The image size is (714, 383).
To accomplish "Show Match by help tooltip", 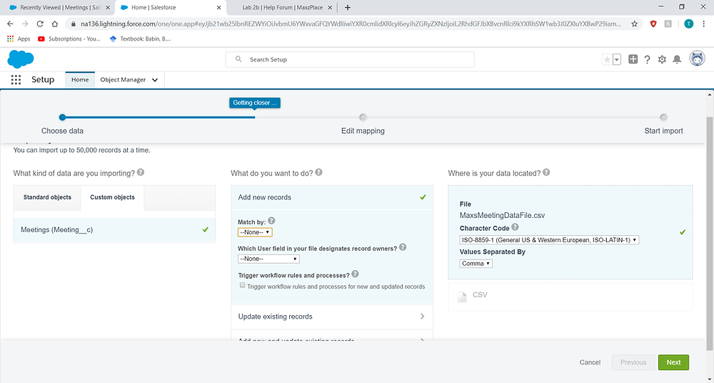I will point(271,221).
